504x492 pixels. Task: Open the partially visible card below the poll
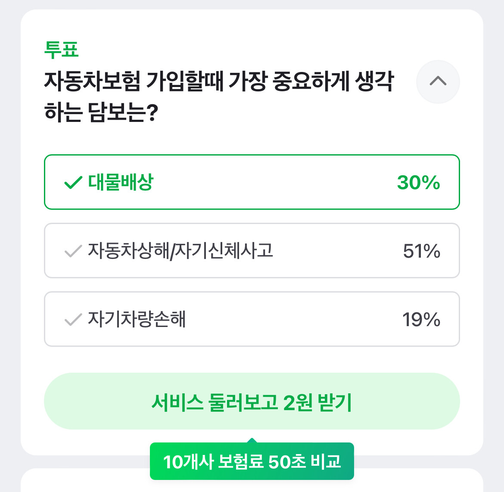(x=252, y=482)
